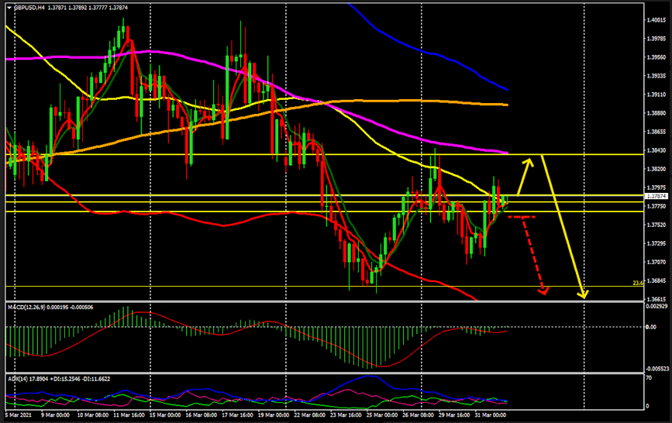672x423 pixels.
Task: Click the 17 Mar 16:00 time label
Action: (x=238, y=415)
